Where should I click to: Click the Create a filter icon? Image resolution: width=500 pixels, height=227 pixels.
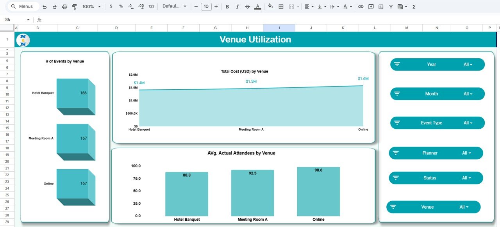pos(390,6)
